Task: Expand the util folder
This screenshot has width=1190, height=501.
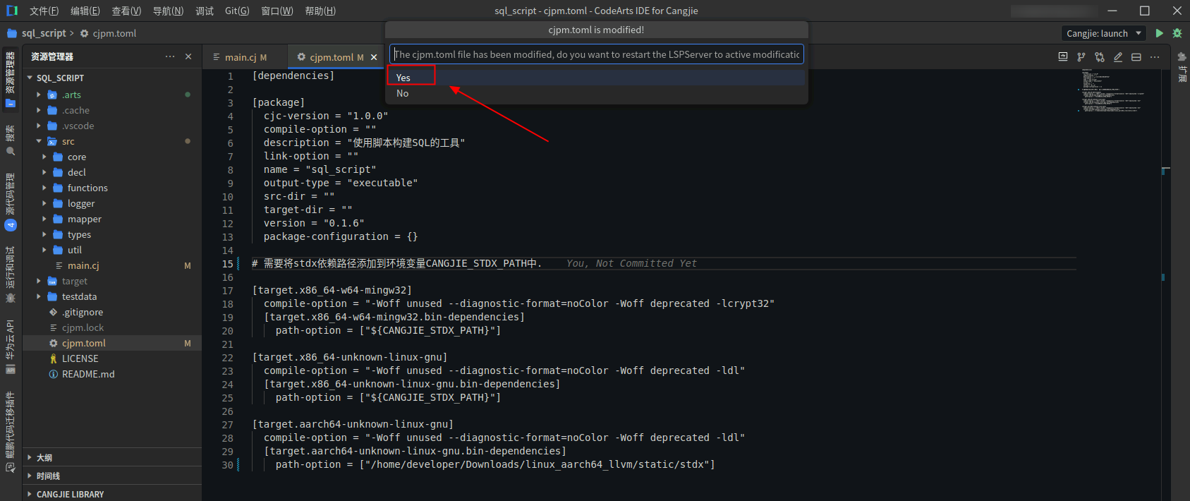Action: pyautogui.click(x=44, y=250)
